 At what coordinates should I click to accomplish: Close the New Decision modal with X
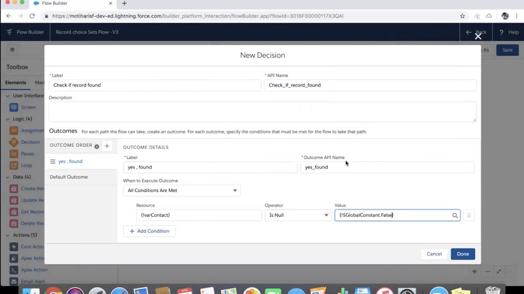[478, 36]
